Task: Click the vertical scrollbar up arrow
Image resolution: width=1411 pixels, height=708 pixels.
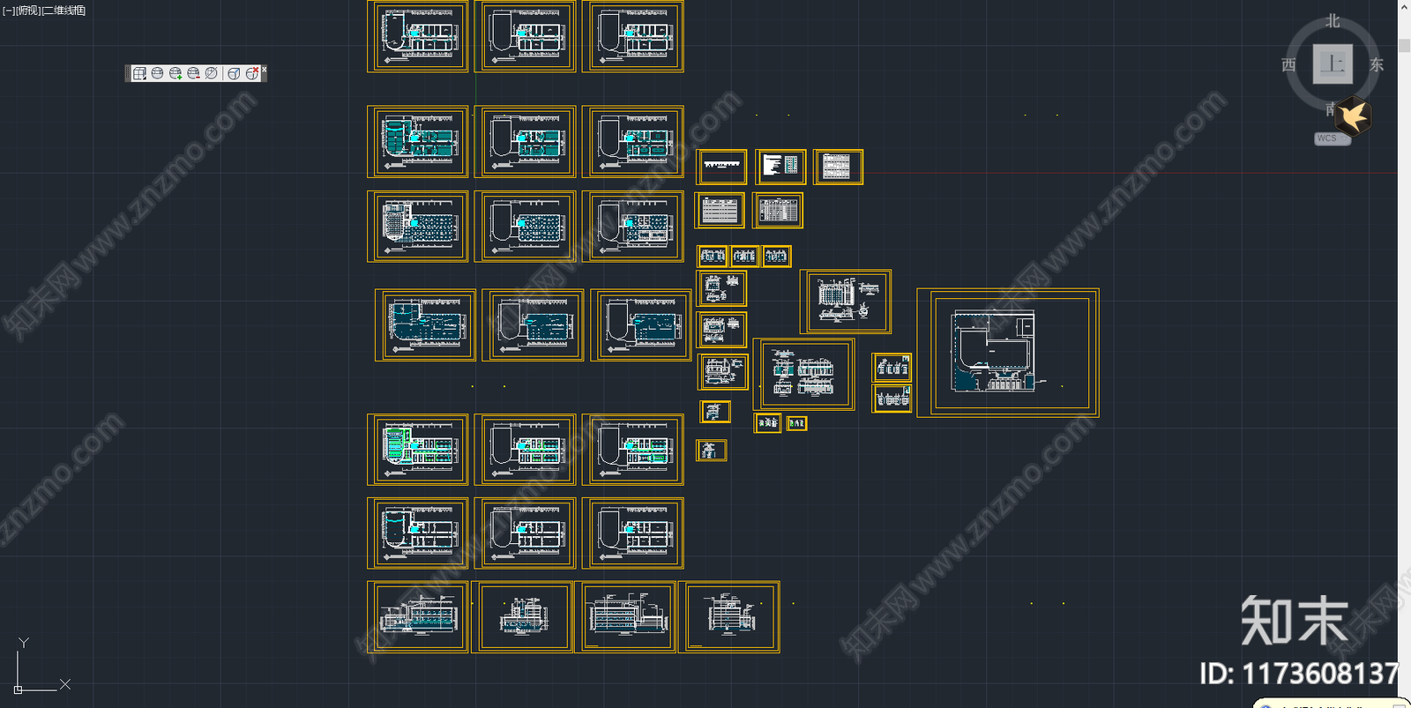Action: tap(1404, 6)
